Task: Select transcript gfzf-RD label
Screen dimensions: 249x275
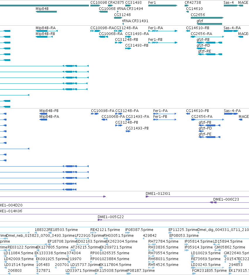Action: pos(203,45)
